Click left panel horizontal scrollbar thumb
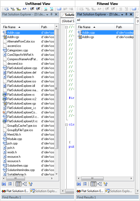 pos(16,178)
